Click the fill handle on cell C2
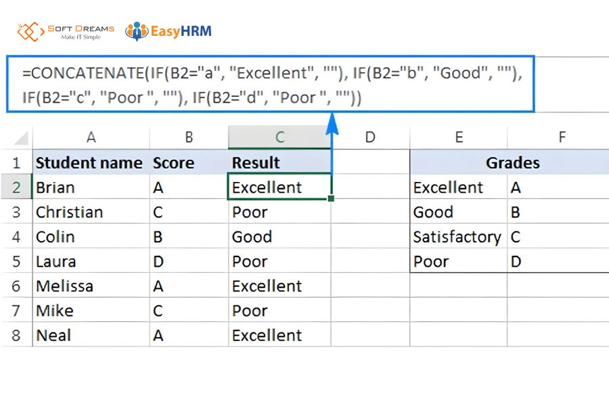Image resolution: width=609 pixels, height=406 pixels. 331,198
